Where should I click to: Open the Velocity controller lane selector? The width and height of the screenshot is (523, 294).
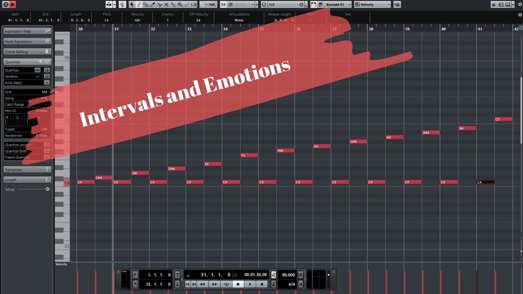[62, 264]
